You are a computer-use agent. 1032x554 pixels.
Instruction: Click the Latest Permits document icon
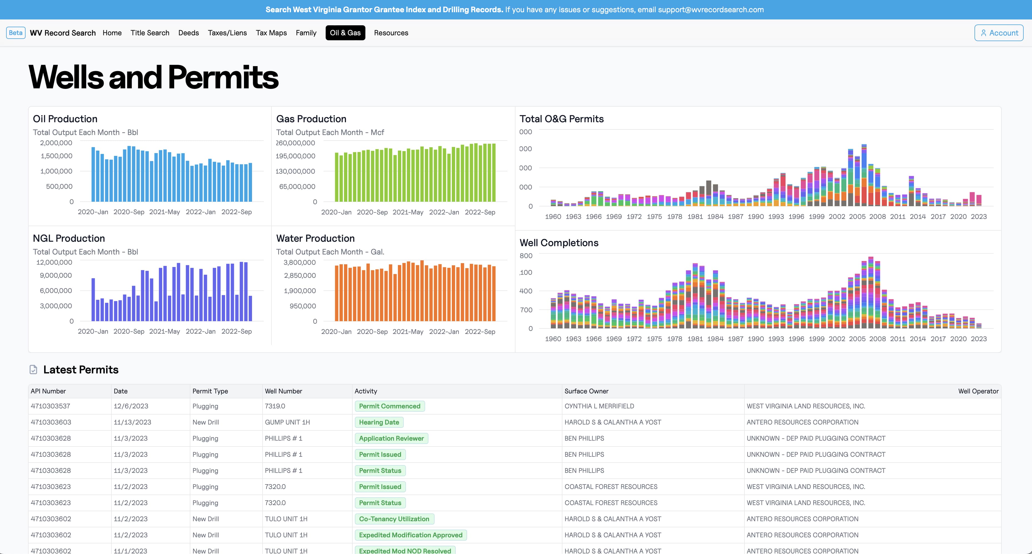(34, 369)
